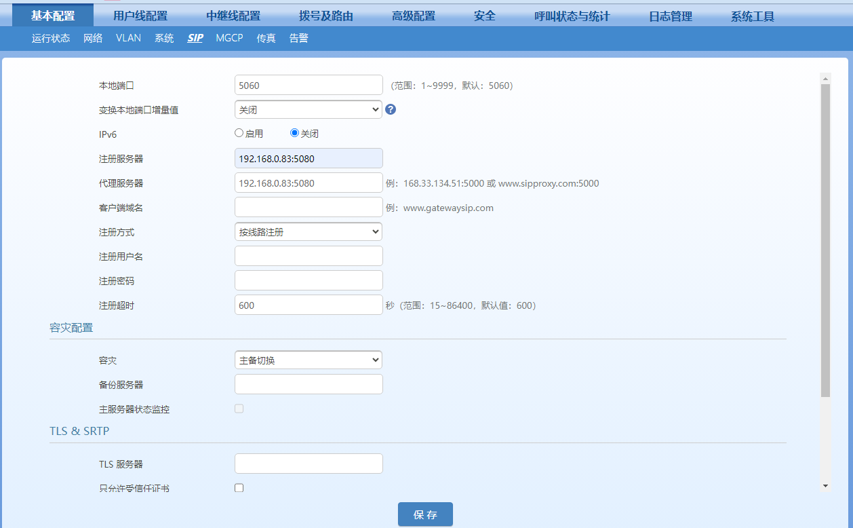Screen dimensions: 853x528
Task: Click the scroll down arrow of the scrollbar
Action: pyautogui.click(x=825, y=486)
